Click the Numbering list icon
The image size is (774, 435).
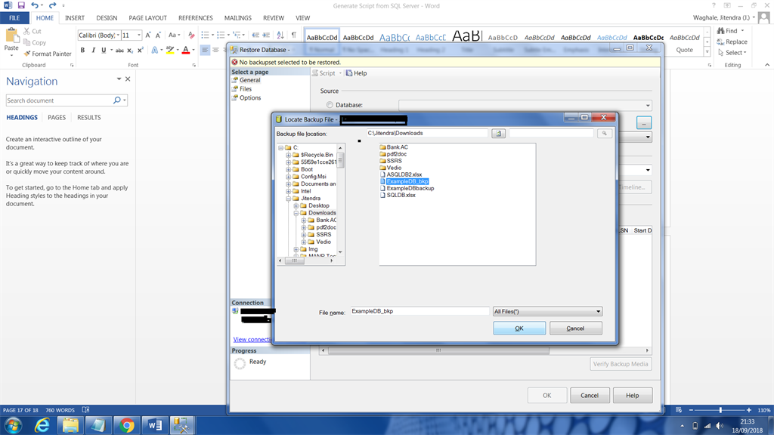(x=221, y=35)
